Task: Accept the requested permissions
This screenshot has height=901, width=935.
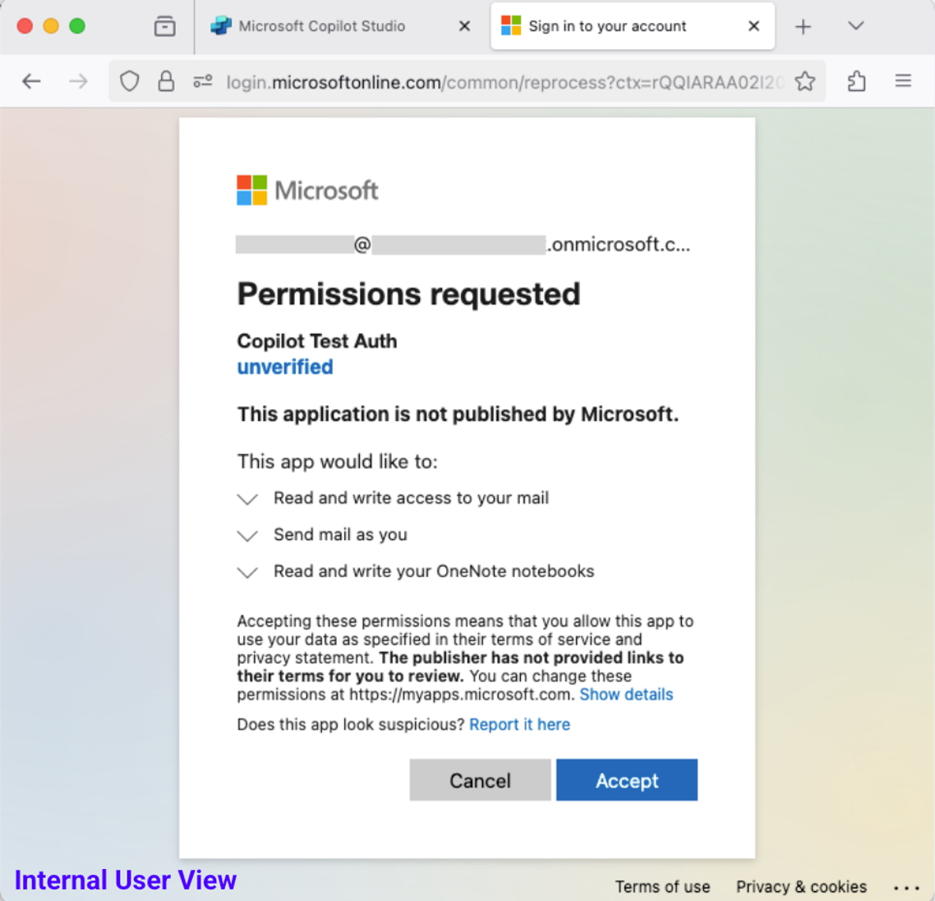Action: [627, 780]
